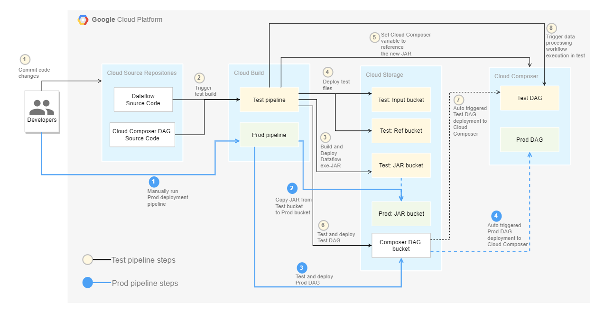Click the Dataflow Source Code box
The image size is (605, 312).
point(143,100)
